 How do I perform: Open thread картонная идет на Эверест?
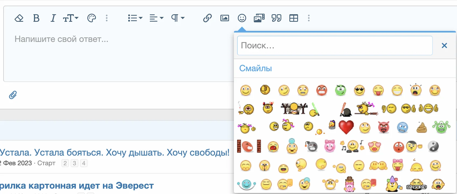coord(77,185)
